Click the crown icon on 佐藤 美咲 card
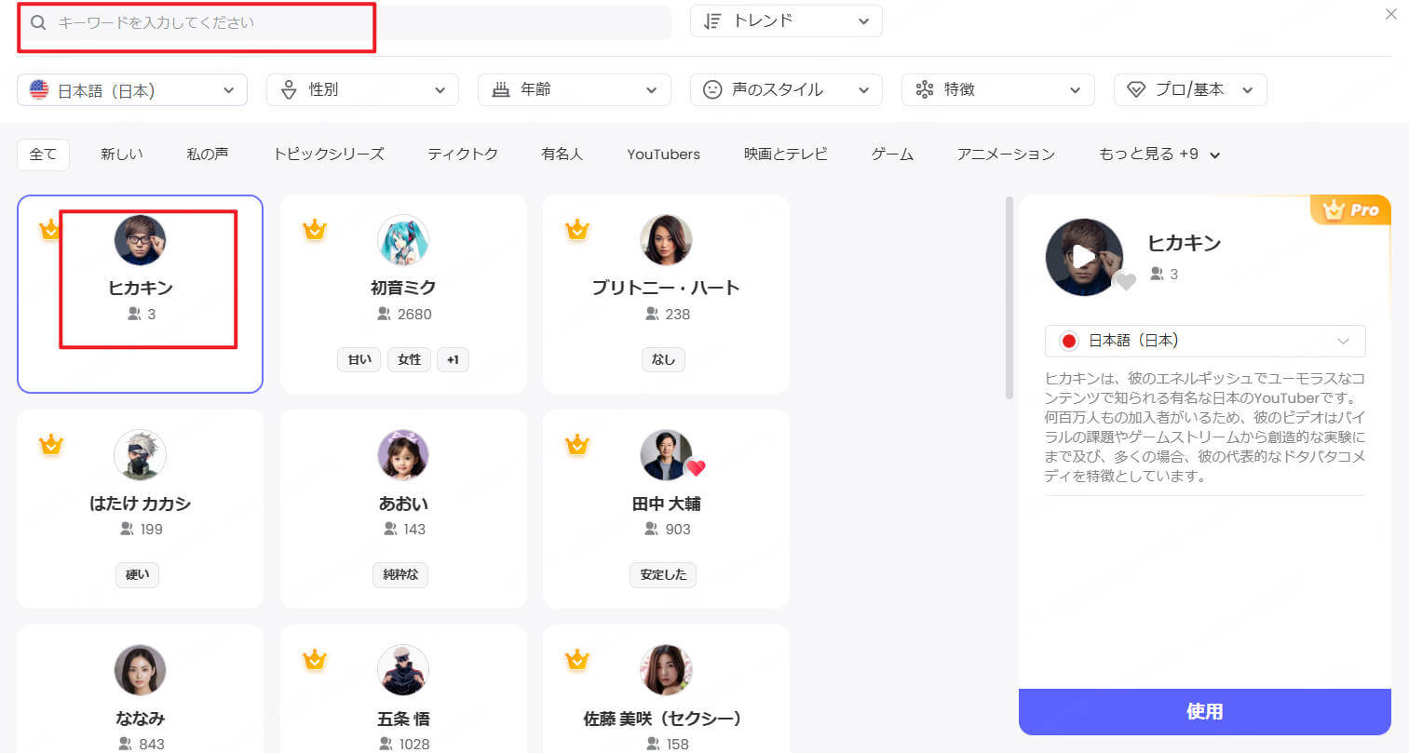The width and height of the screenshot is (1409, 753). click(577, 660)
